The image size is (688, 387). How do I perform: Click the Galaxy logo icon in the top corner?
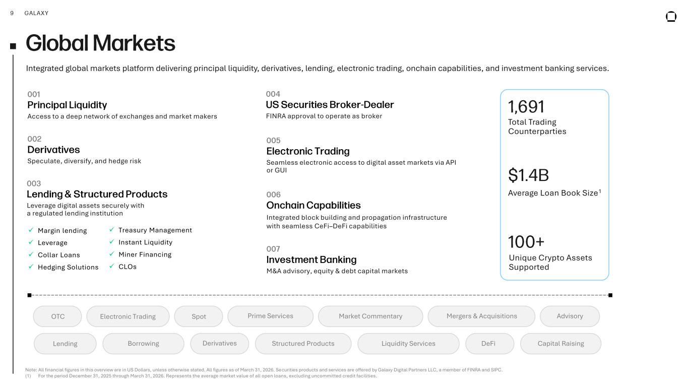[671, 17]
